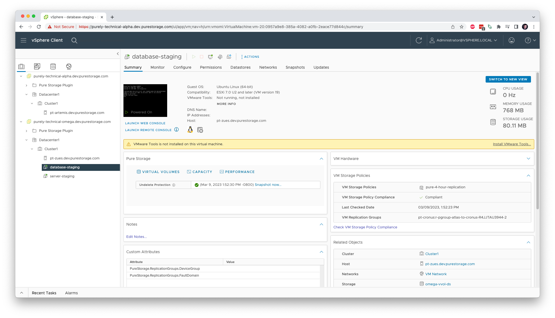This screenshot has height=318, width=555.
Task: Open the Configure tab
Action: 182,67
